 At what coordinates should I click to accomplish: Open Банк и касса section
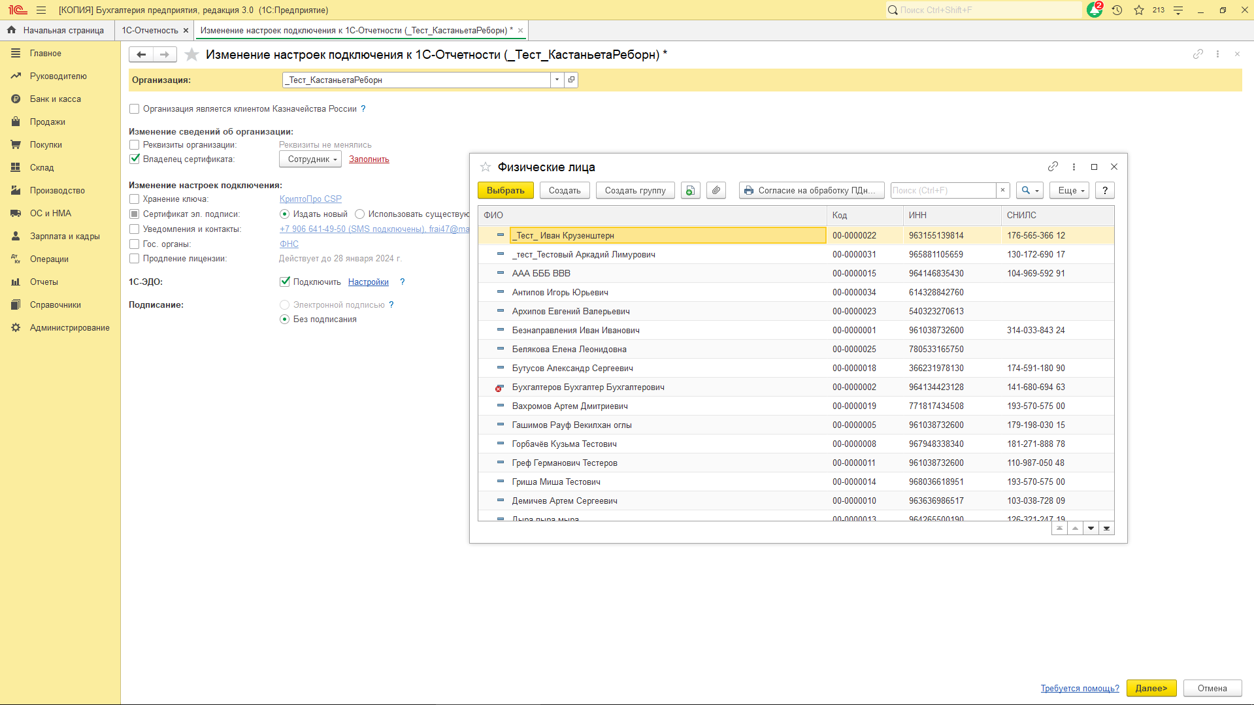point(56,99)
